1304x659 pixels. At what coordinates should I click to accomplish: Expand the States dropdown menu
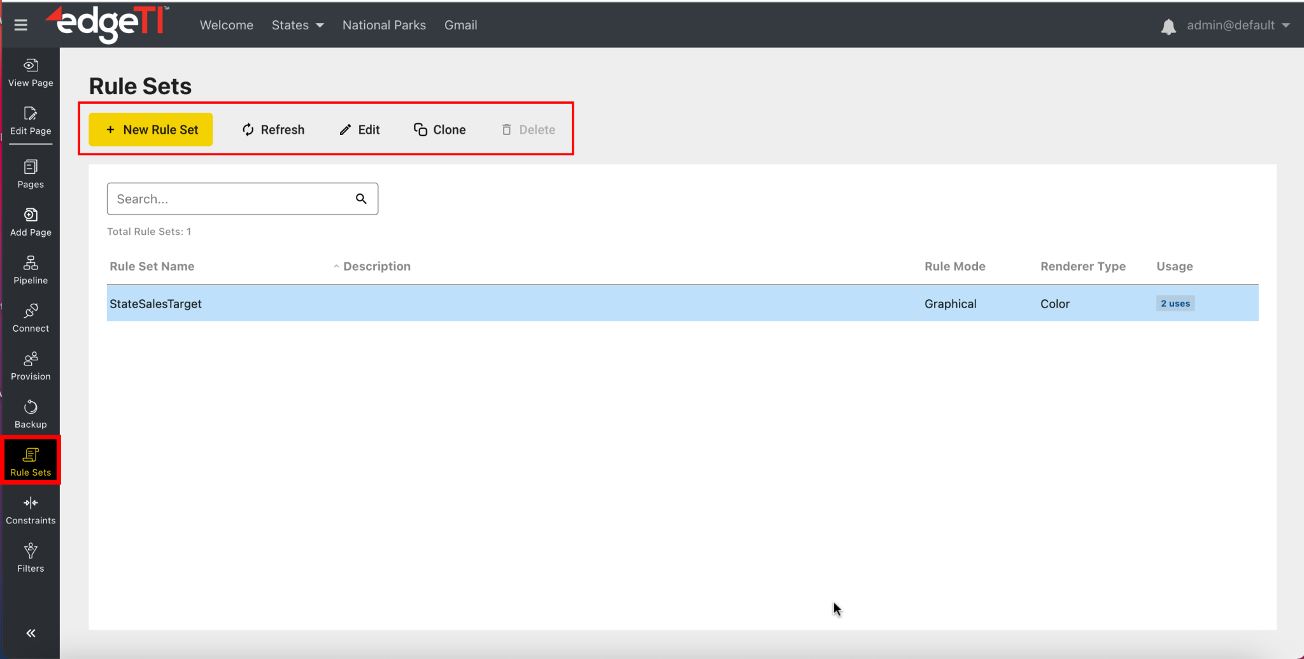pos(297,25)
